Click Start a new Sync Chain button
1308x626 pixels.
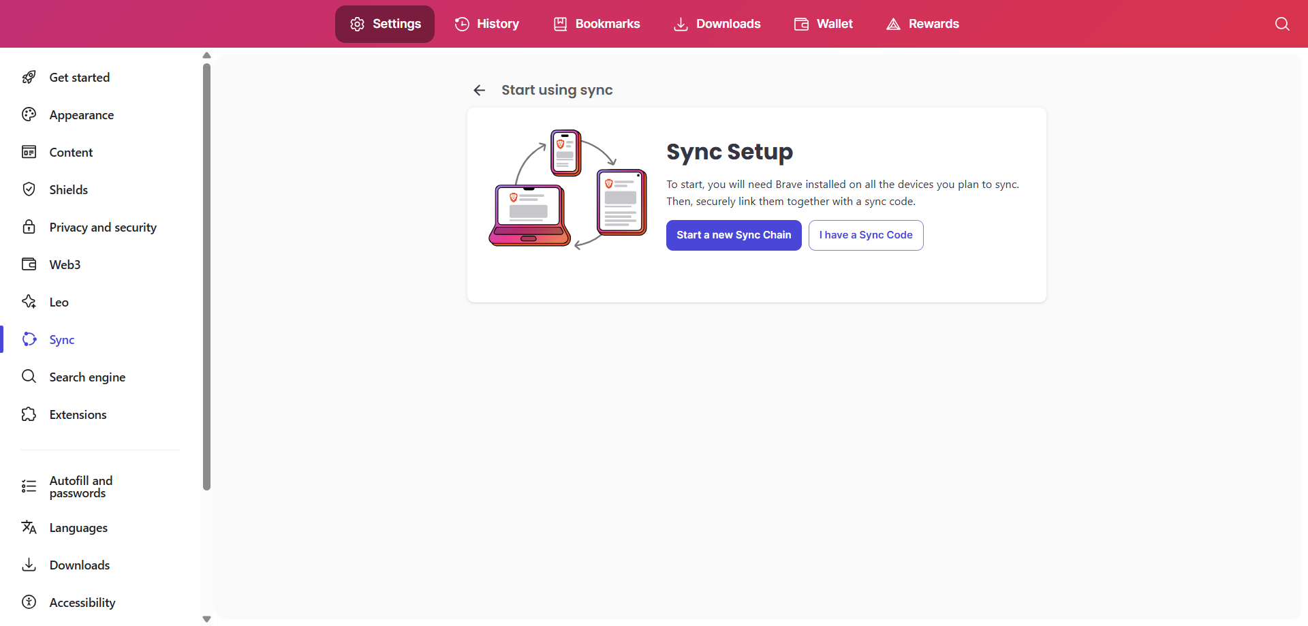pos(734,235)
